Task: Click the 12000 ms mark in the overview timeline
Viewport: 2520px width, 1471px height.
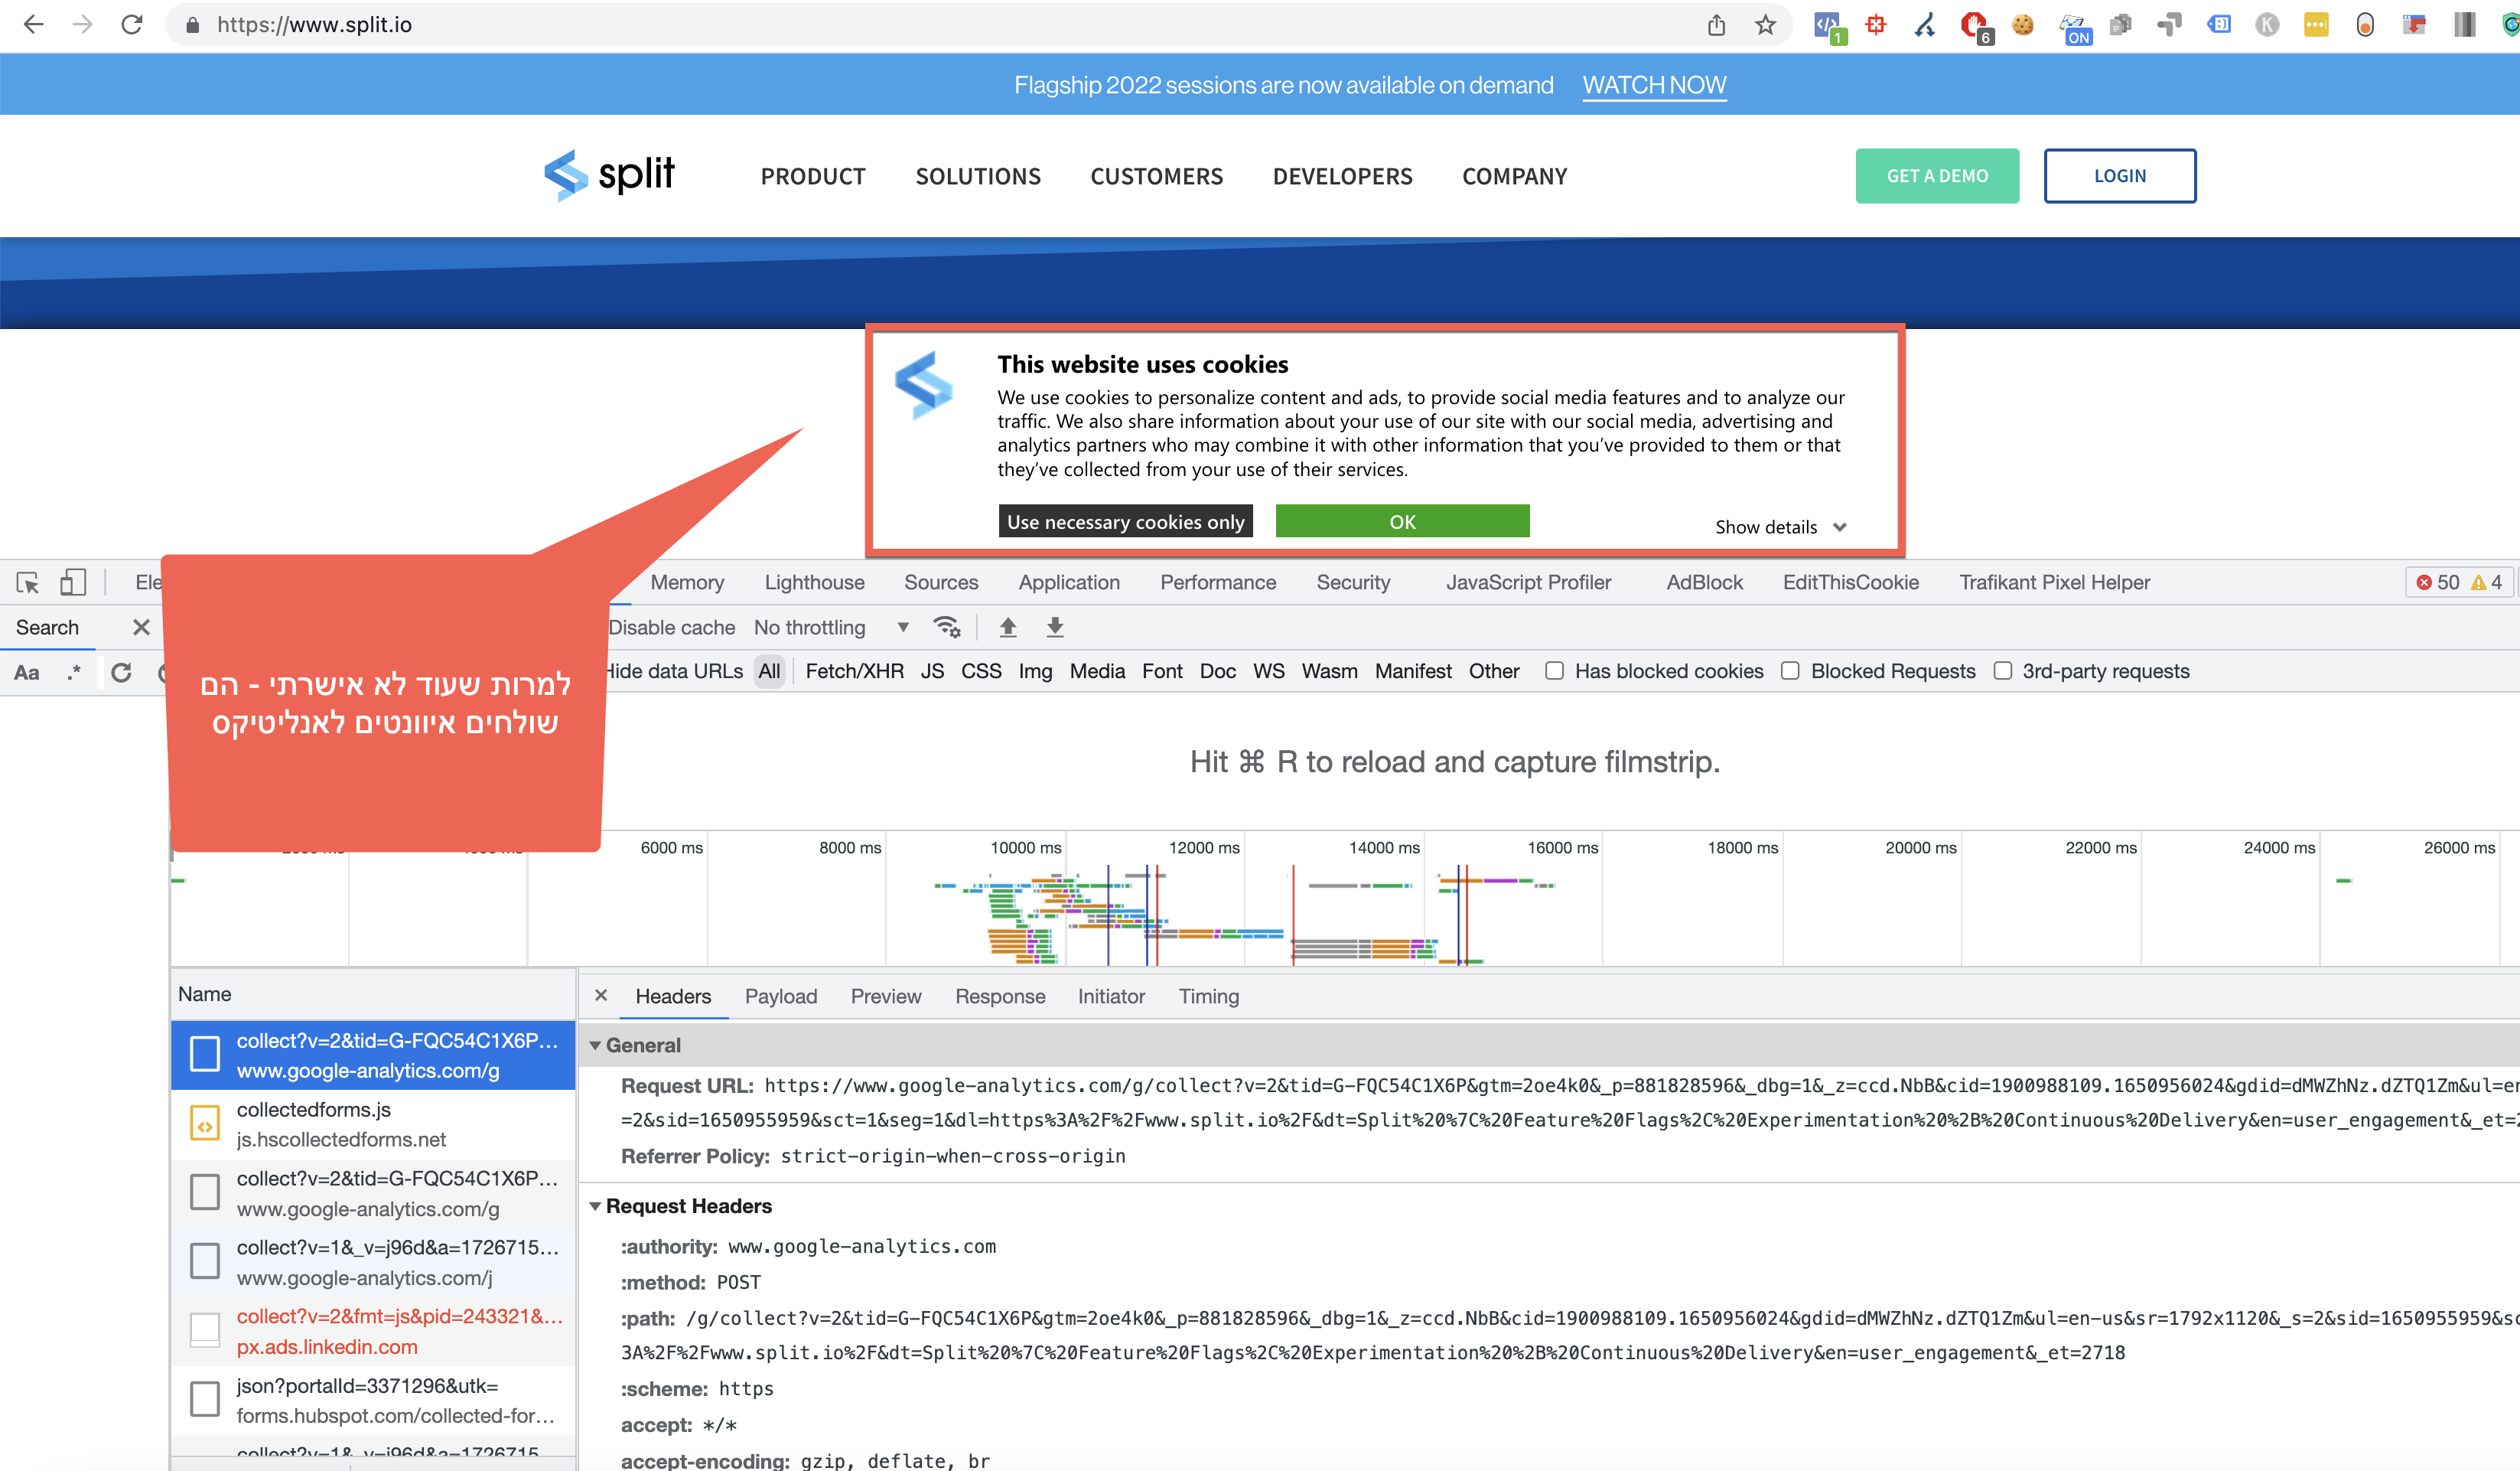Action: point(1204,847)
